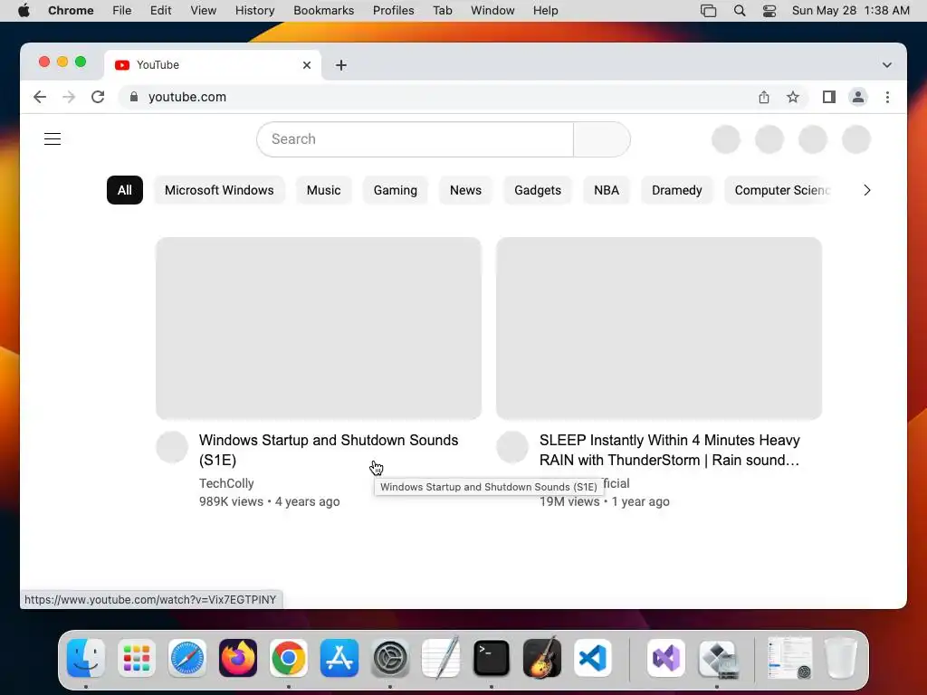The height and width of the screenshot is (695, 927).
Task: Open System Settings from the Dock
Action: point(390,658)
